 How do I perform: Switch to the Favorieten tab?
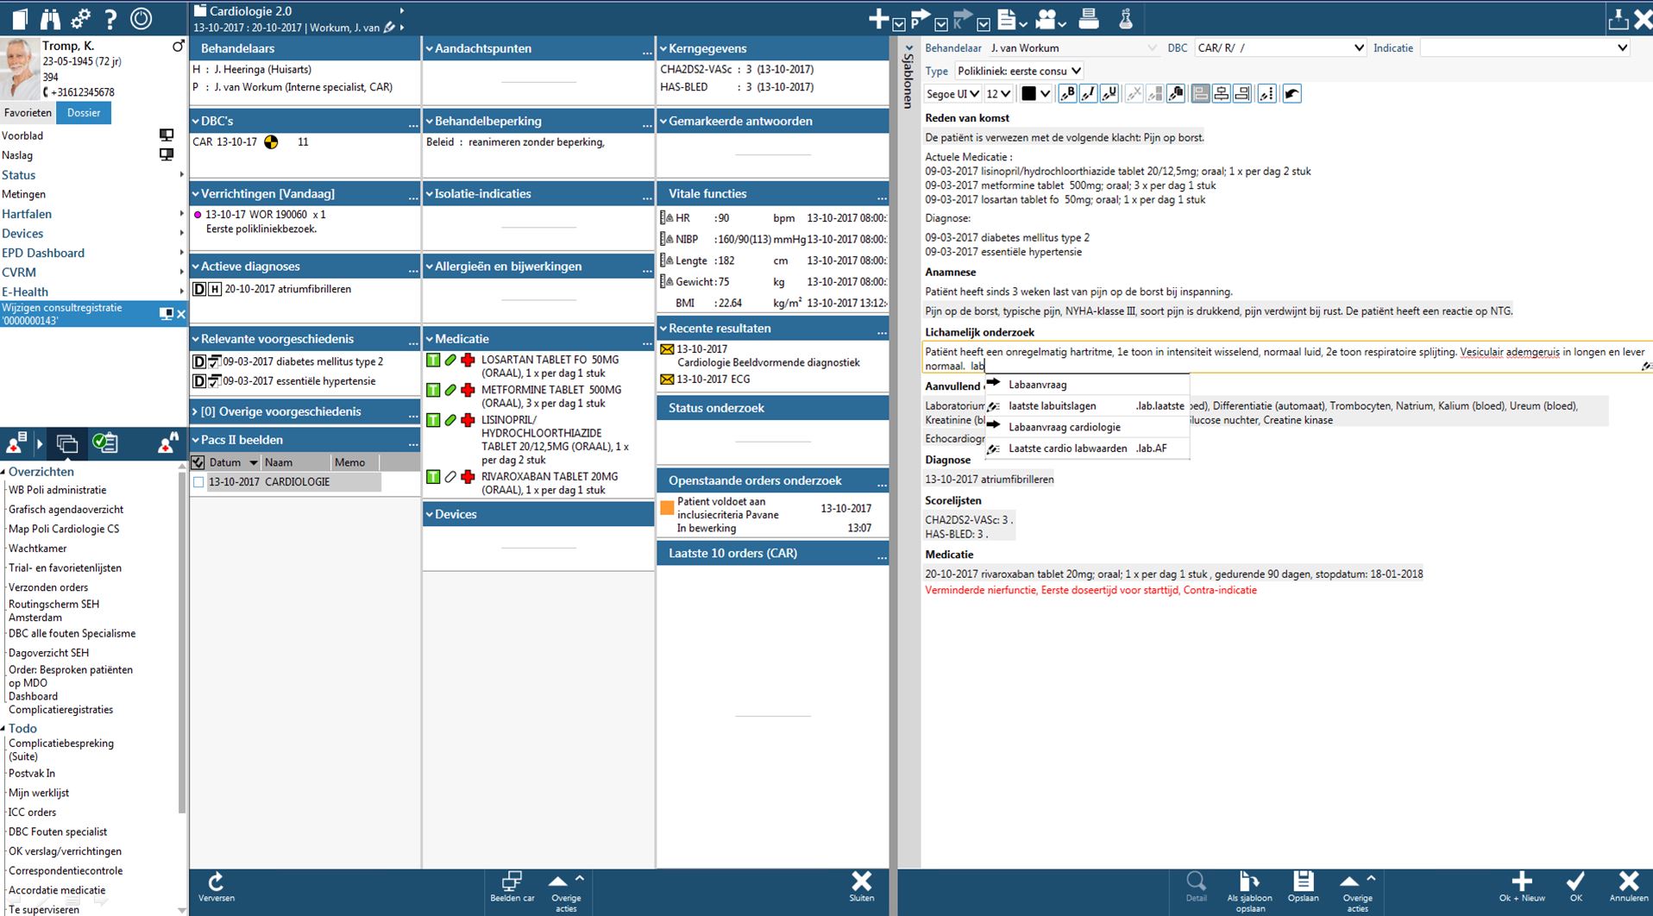point(28,113)
